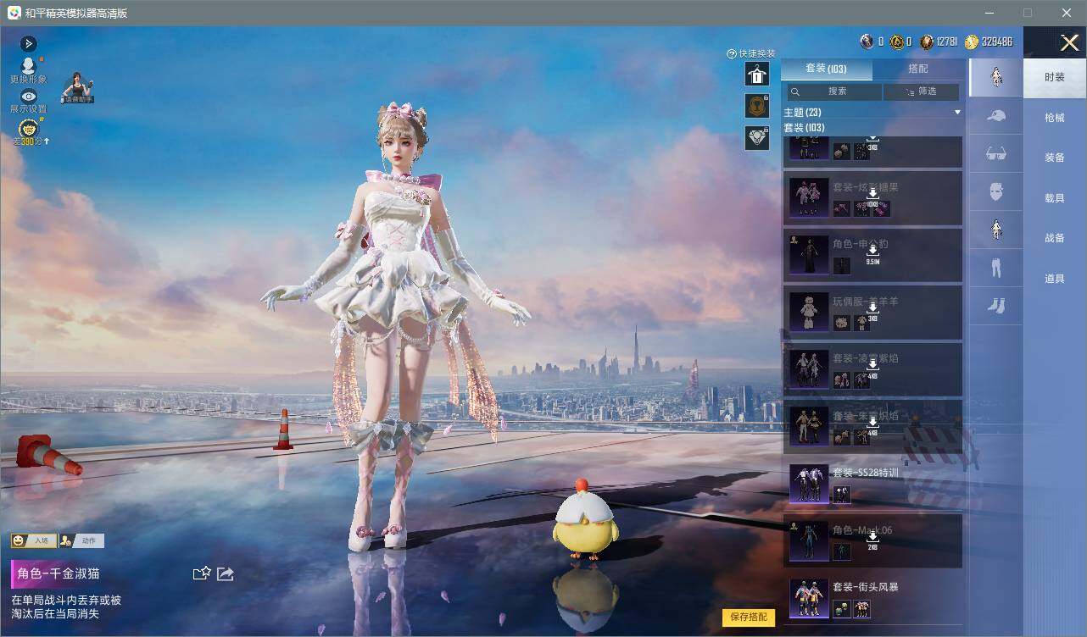Open the 枪械 category tab
Image resolution: width=1087 pixels, height=637 pixels.
pos(1055,118)
